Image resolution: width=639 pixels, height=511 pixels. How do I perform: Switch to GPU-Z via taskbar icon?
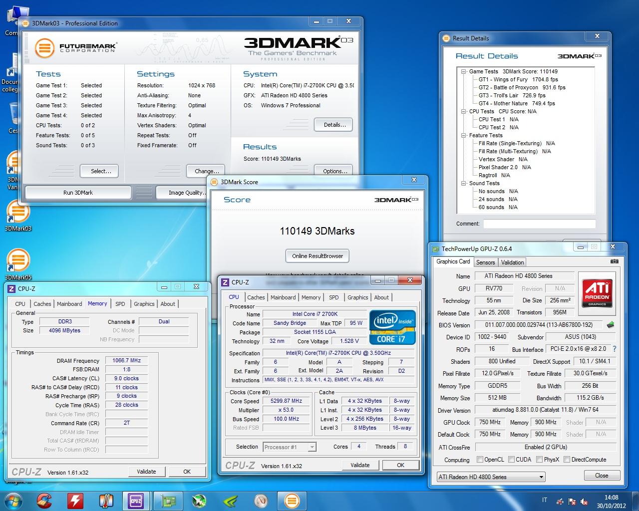169,501
